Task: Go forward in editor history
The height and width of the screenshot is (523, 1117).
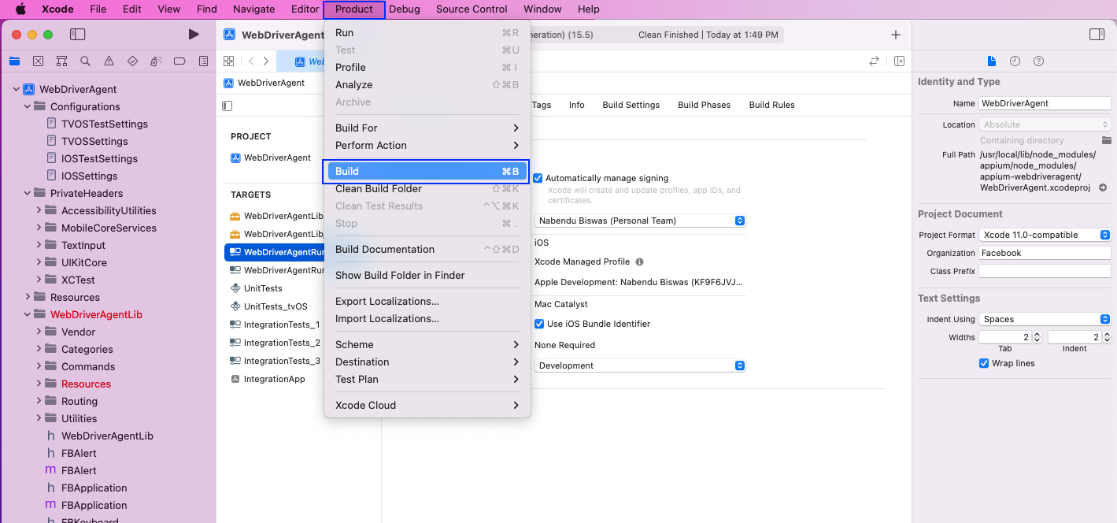Action: [266, 61]
